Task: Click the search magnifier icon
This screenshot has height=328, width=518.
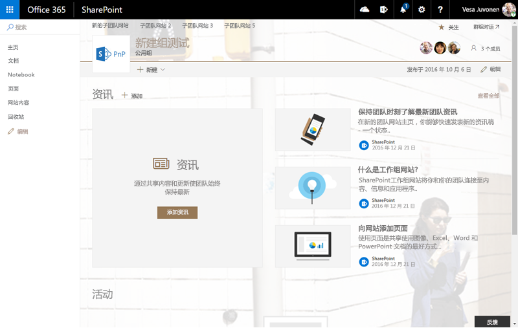Action: [10, 27]
